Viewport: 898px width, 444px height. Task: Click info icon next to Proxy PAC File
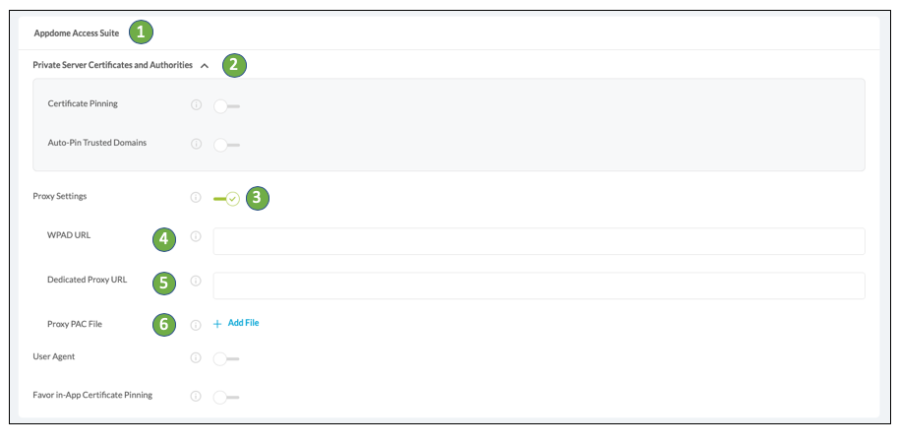tap(196, 324)
